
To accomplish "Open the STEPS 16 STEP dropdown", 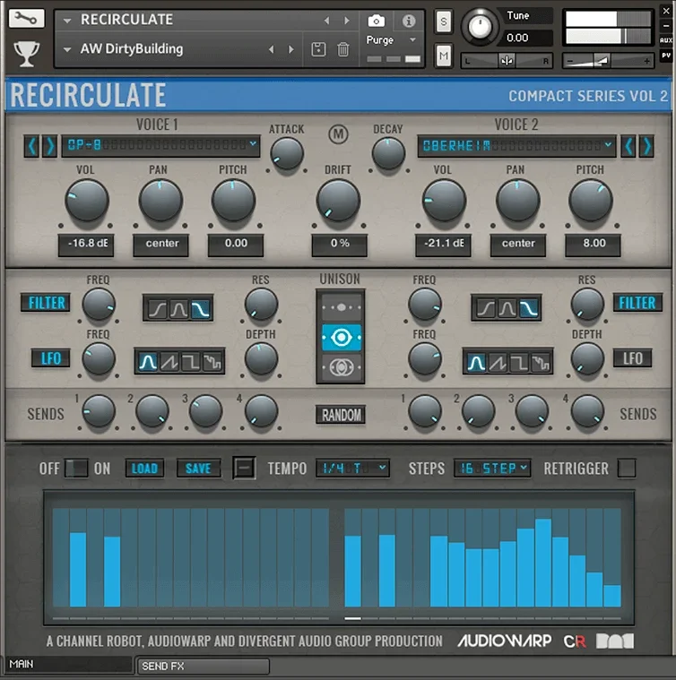I will [492, 469].
